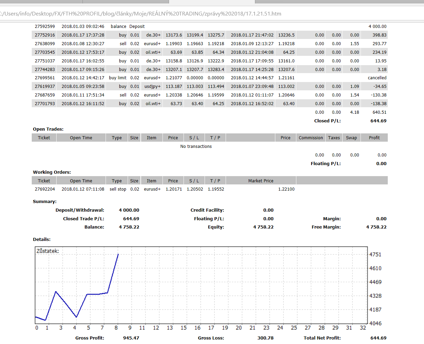Select ticket number 27619937
The width and height of the screenshot is (424, 344).
(x=45, y=87)
